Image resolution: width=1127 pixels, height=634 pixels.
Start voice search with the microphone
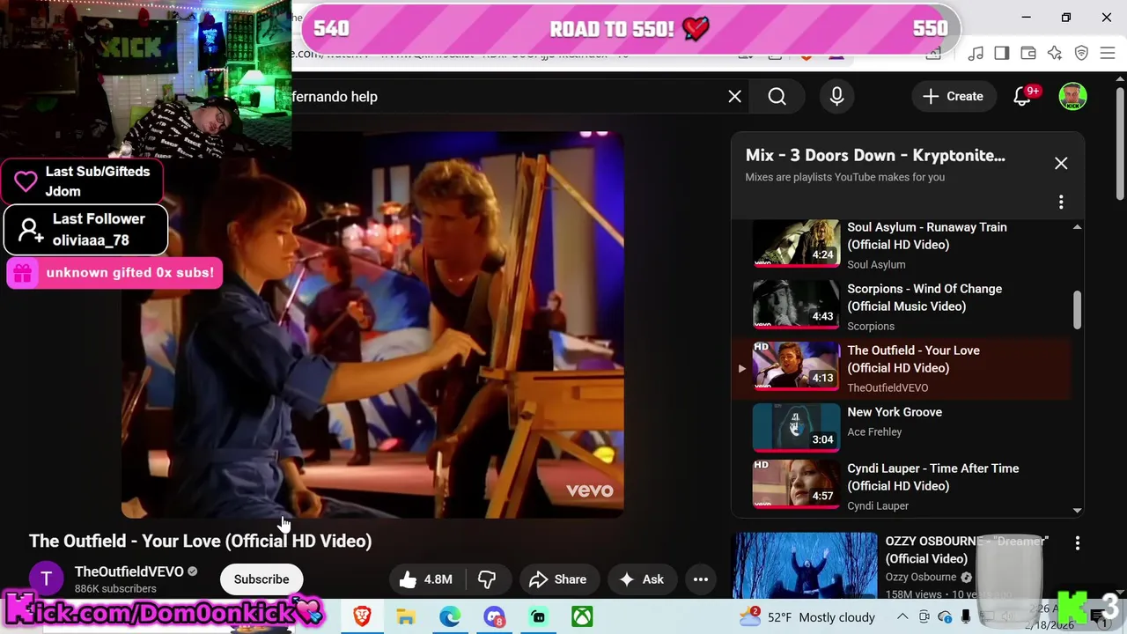pyautogui.click(x=836, y=97)
